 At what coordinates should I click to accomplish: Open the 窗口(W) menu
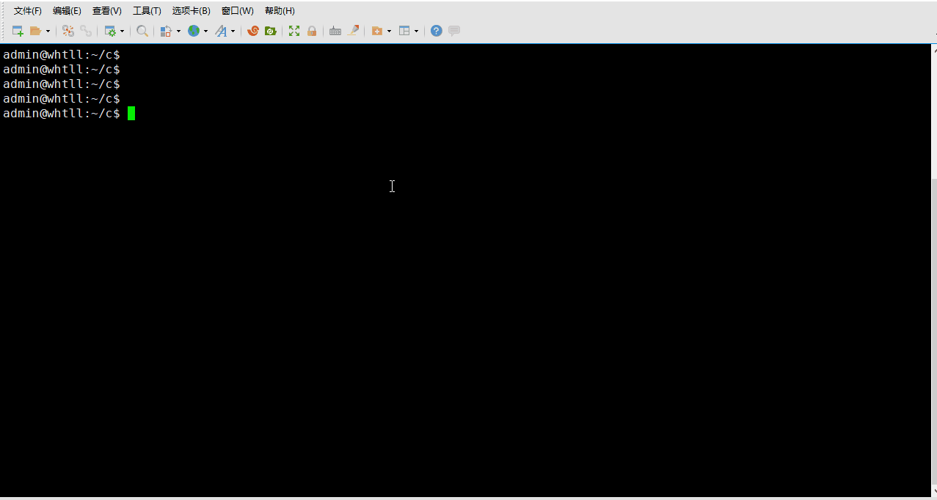(238, 11)
